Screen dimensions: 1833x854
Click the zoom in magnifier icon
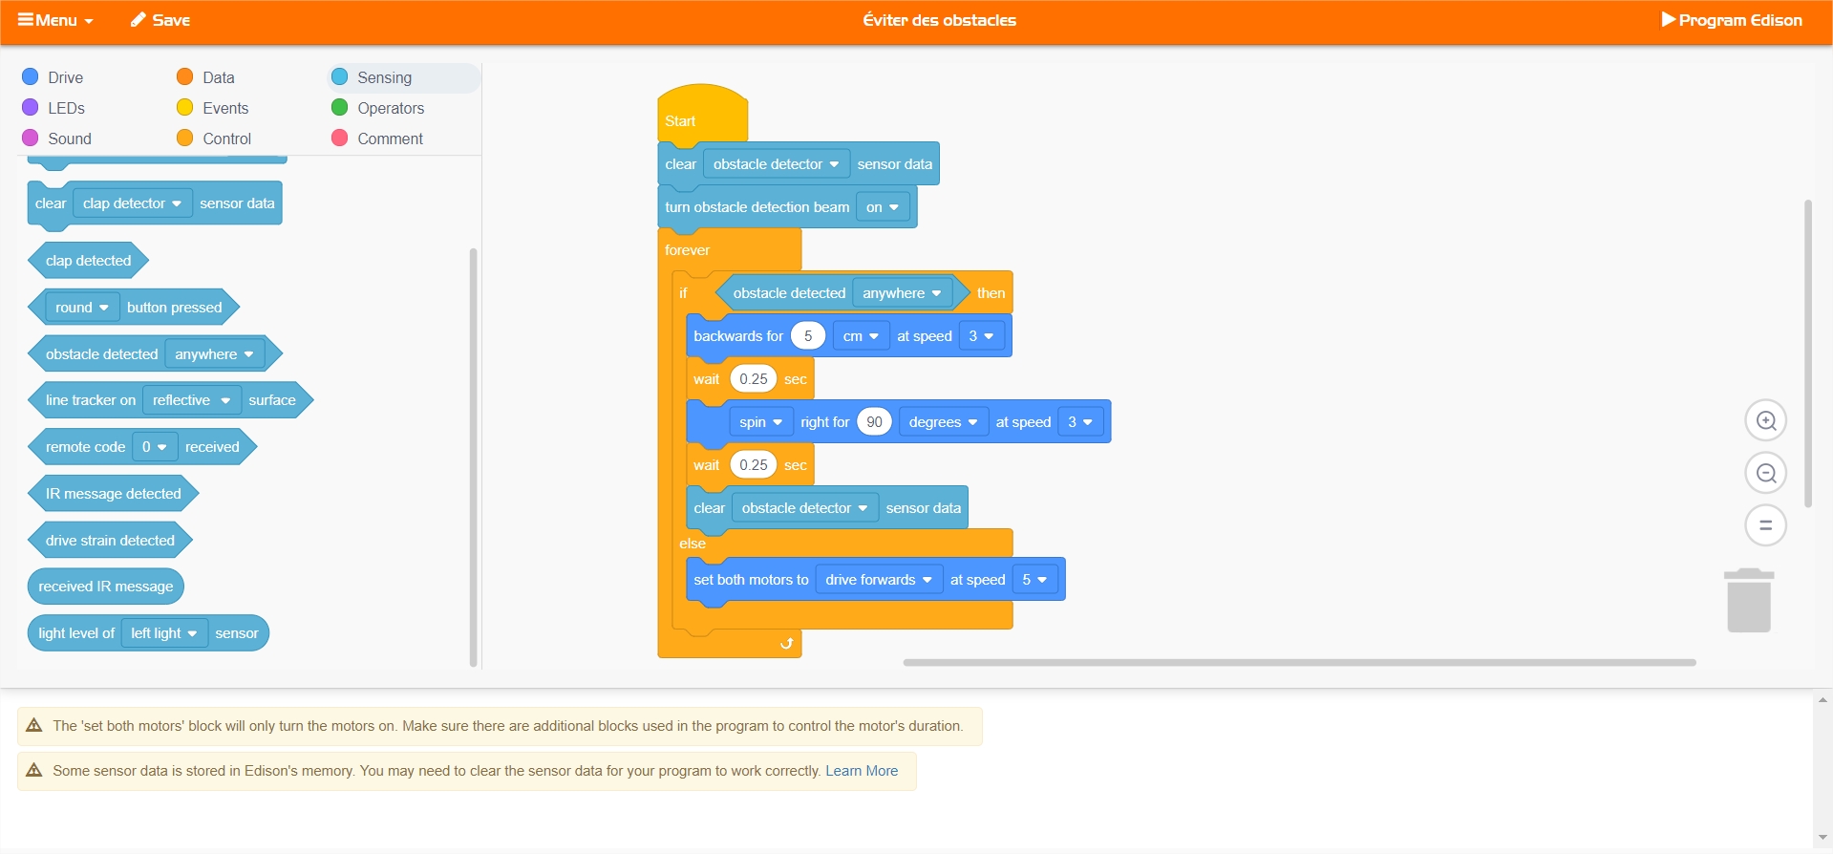pyautogui.click(x=1765, y=420)
